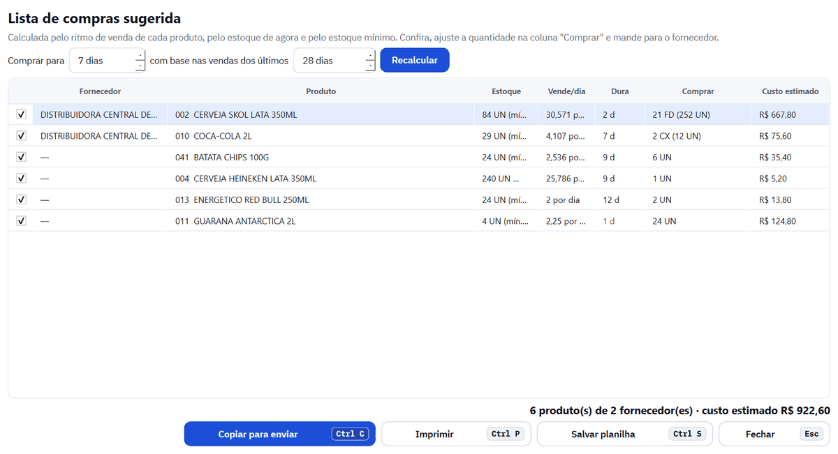This screenshot has width=838, height=454.
Task: Increase the 28 dias sales-period spinner
Action: (370, 54)
